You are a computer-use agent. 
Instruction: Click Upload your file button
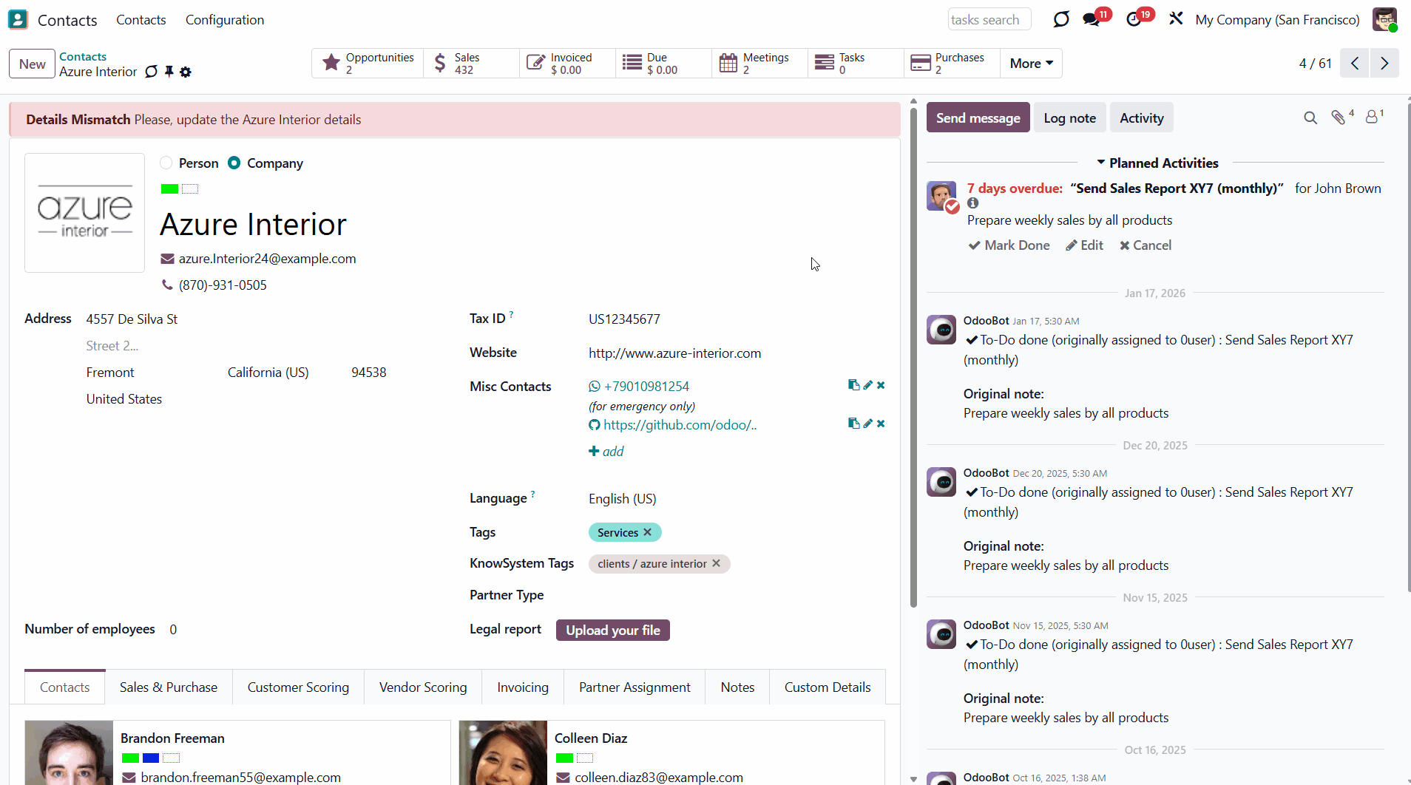(613, 630)
